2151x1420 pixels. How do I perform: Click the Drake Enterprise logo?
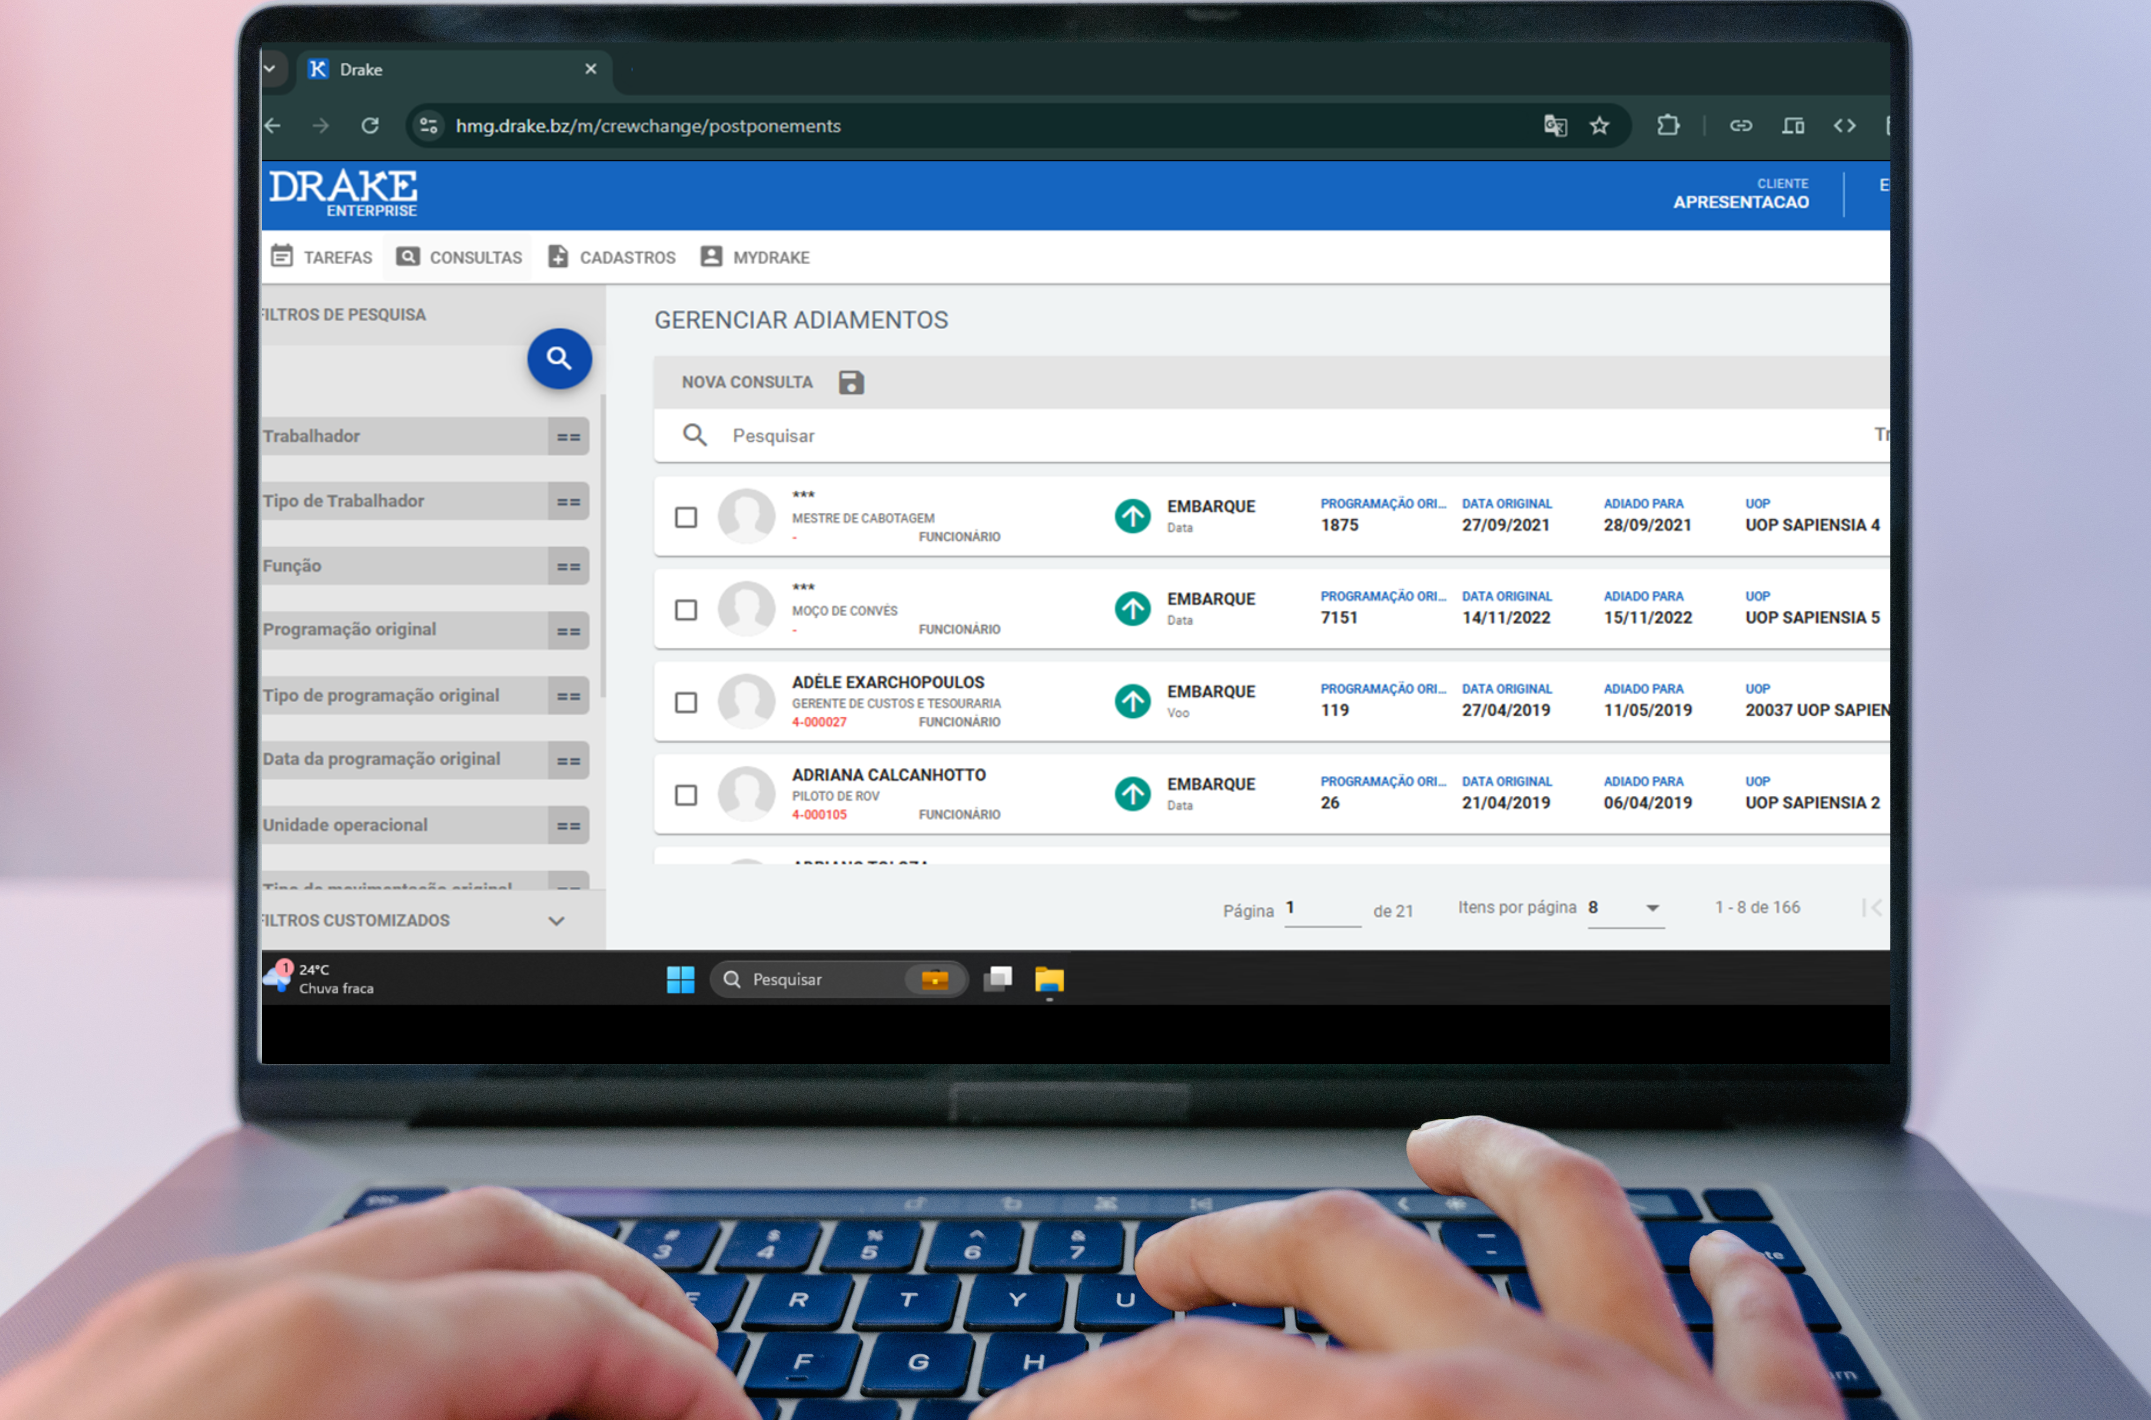(x=343, y=193)
